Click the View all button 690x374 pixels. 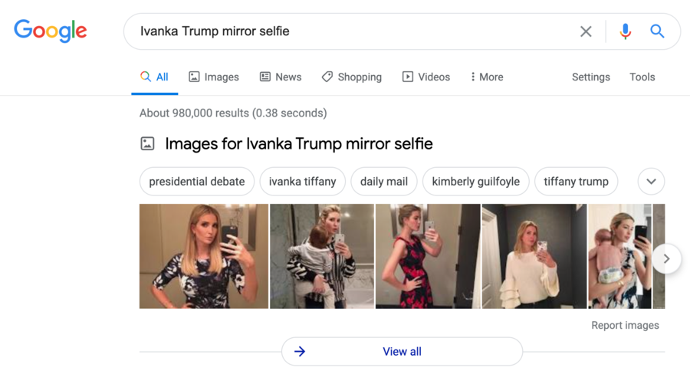pyautogui.click(x=402, y=352)
